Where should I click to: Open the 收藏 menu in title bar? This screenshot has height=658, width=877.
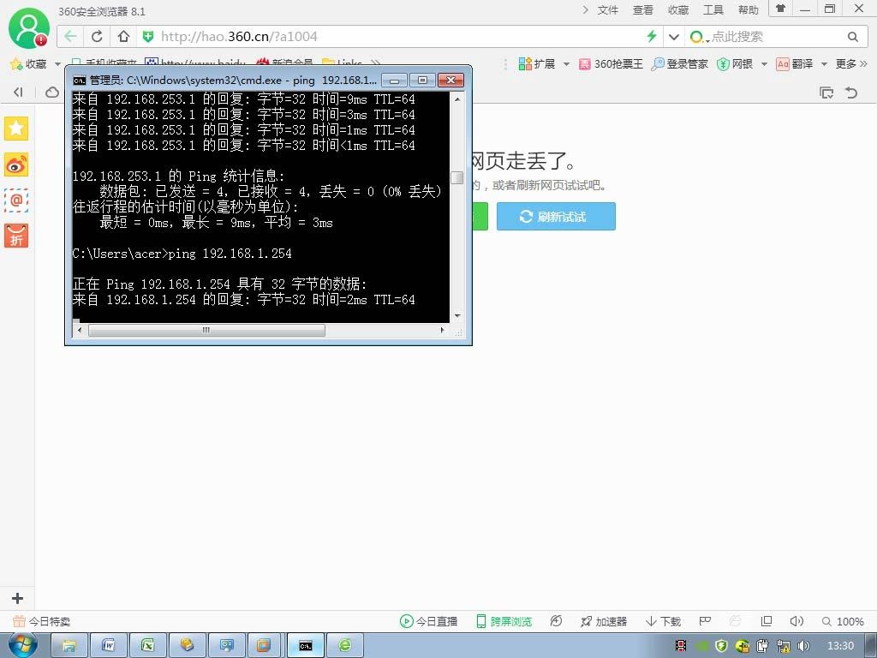[678, 10]
